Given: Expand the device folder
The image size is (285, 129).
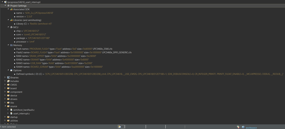Looking at the screenshot, I should pyautogui.click(x=5, y=95).
